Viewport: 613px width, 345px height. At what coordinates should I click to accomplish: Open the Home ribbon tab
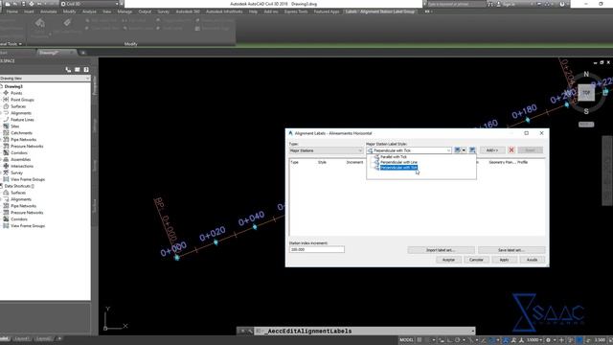(x=12, y=11)
